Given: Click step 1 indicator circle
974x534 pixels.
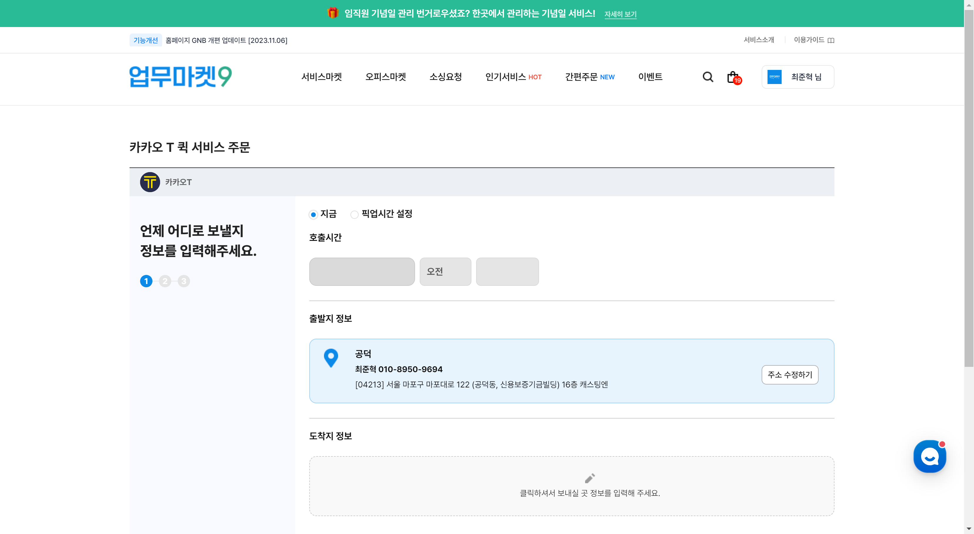Looking at the screenshot, I should pyautogui.click(x=146, y=281).
